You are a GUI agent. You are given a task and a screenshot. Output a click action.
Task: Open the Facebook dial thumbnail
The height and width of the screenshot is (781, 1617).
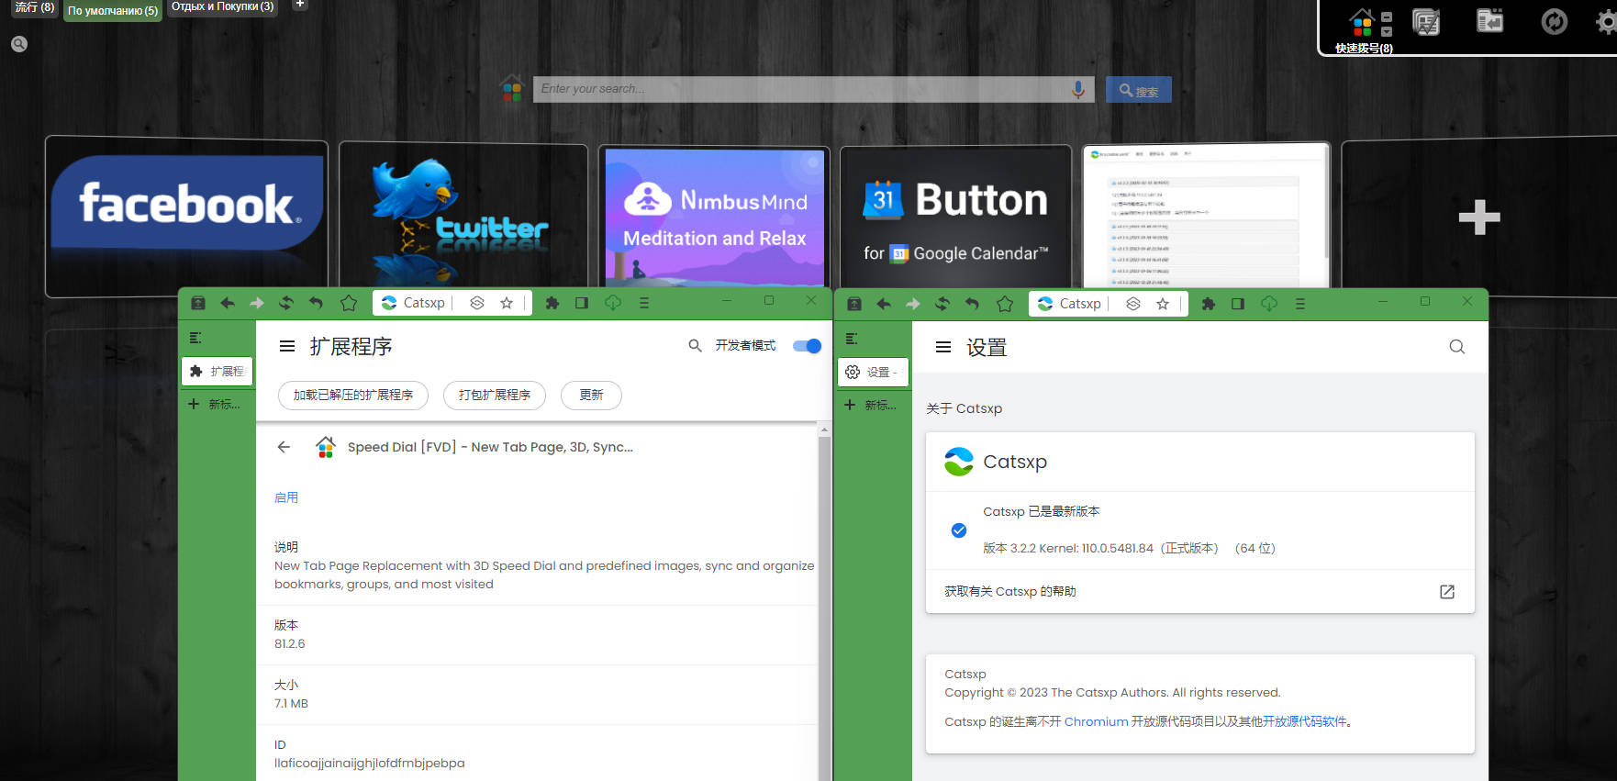(x=186, y=217)
